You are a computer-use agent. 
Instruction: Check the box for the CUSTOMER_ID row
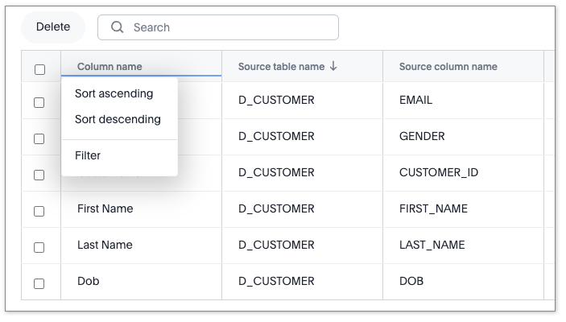(x=39, y=175)
